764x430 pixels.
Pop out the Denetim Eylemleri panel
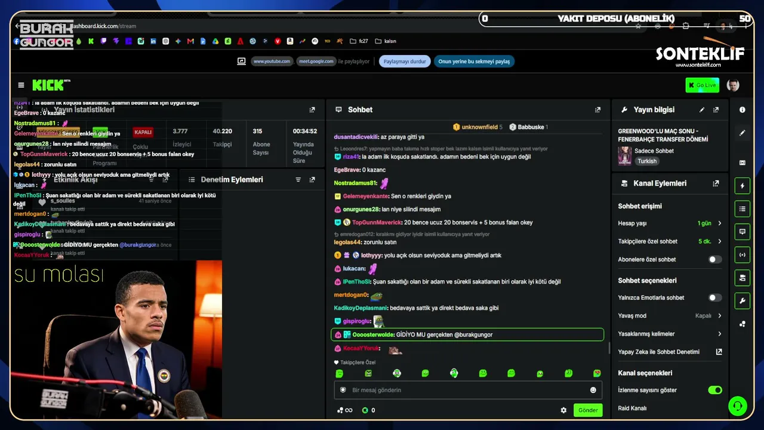tap(312, 179)
